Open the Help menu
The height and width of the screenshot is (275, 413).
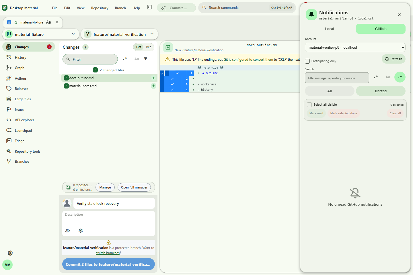pos(136,8)
